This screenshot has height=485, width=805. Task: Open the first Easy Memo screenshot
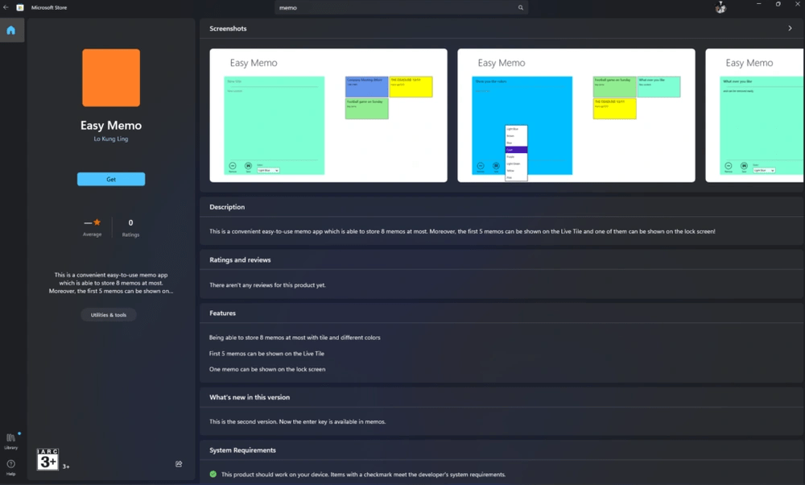(x=328, y=115)
